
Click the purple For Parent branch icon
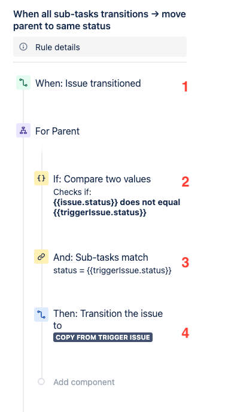[23, 130]
